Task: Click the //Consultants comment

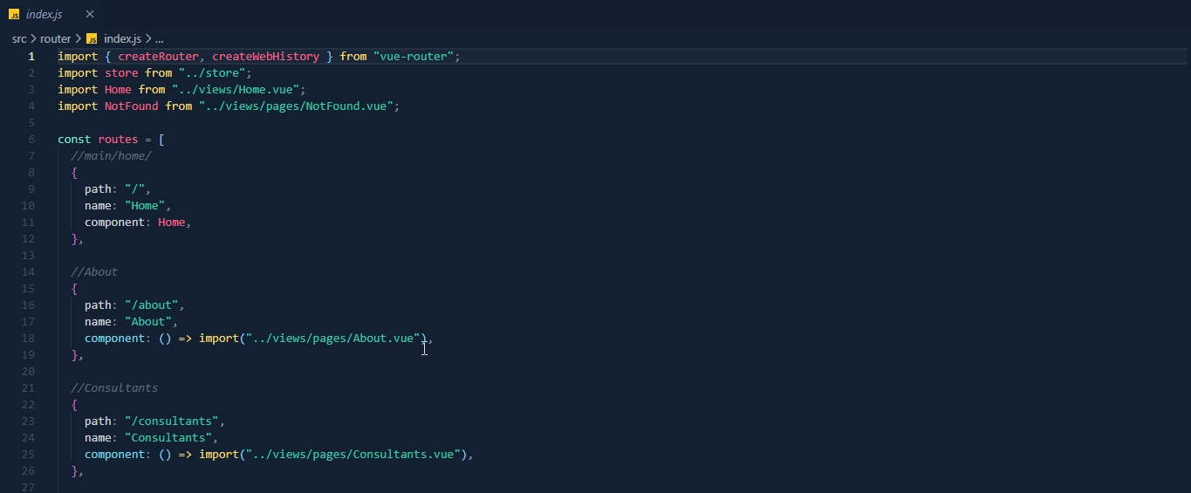Action: tap(114, 387)
